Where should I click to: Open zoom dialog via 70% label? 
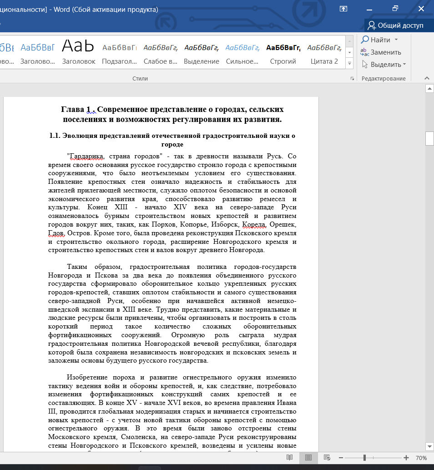tap(421, 458)
